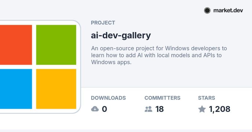
Task: Click the stars star icon
Action: (202, 109)
